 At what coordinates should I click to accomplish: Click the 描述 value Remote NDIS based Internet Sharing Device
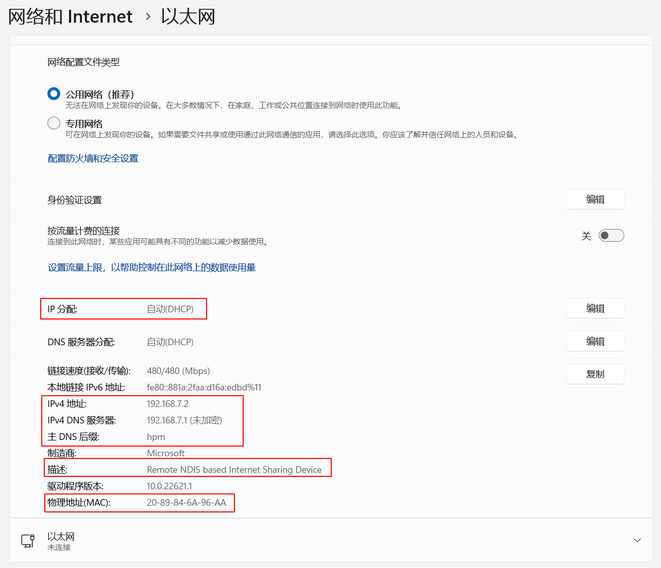coord(234,470)
